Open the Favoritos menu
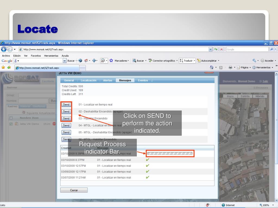Screen dimensions: 278x208 (x=36, y=56)
